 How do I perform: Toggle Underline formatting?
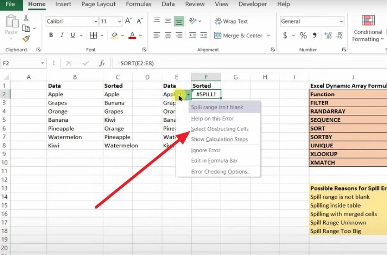pos(72,35)
